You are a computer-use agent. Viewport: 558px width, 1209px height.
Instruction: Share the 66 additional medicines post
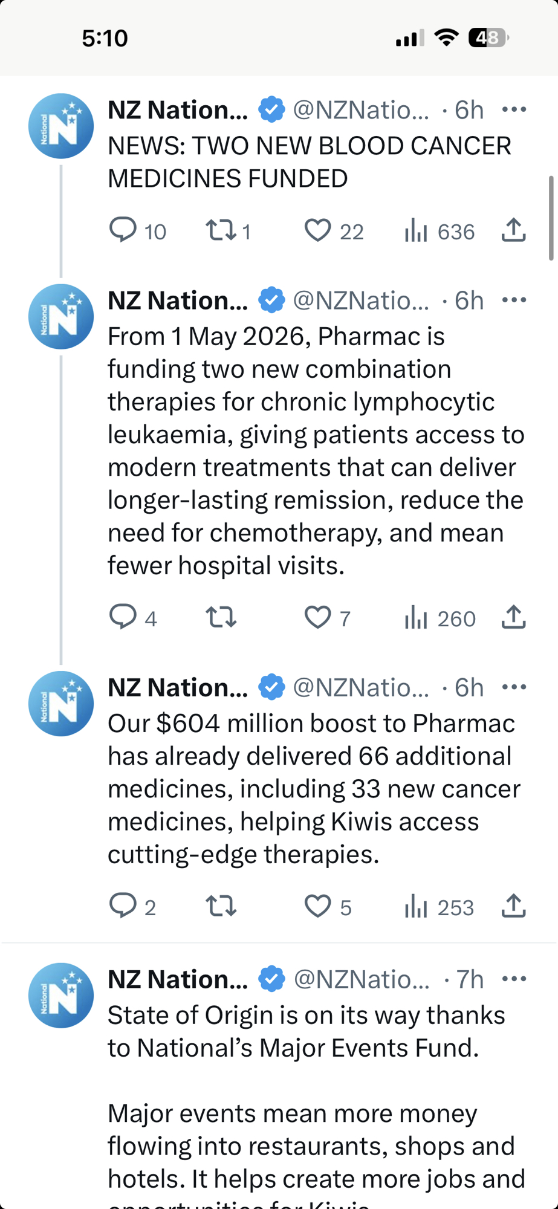[513, 906]
